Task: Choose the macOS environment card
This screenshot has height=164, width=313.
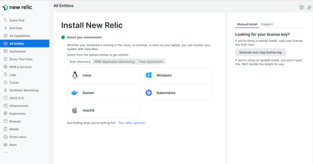Action: point(103,110)
